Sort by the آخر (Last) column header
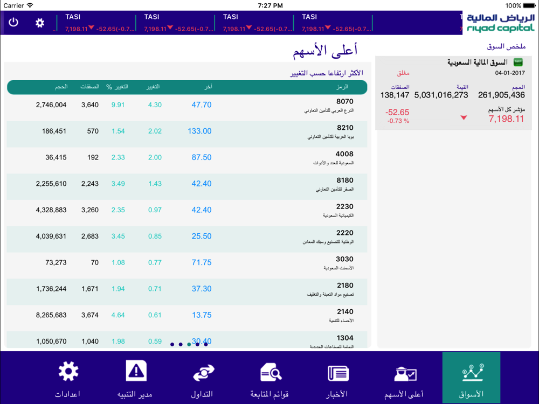This screenshot has width=539, height=404. 208,87
